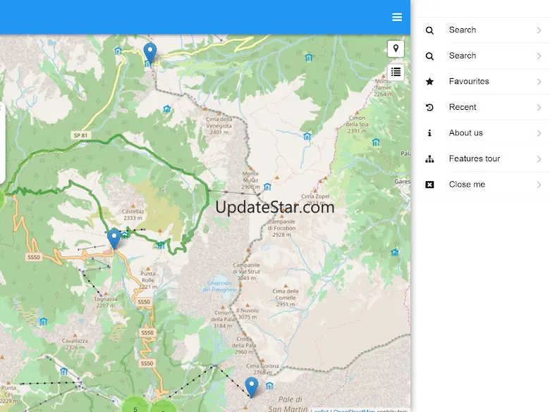The image size is (550, 412).
Task: Click the magnifier icon beside second Search
Action: click(x=429, y=56)
